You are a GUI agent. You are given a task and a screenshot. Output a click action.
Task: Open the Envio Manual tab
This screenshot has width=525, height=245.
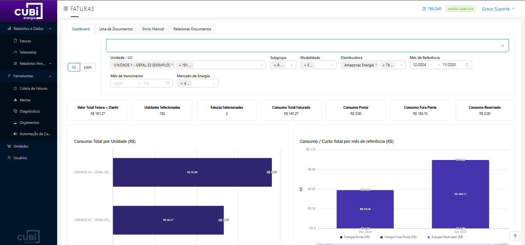tap(153, 29)
